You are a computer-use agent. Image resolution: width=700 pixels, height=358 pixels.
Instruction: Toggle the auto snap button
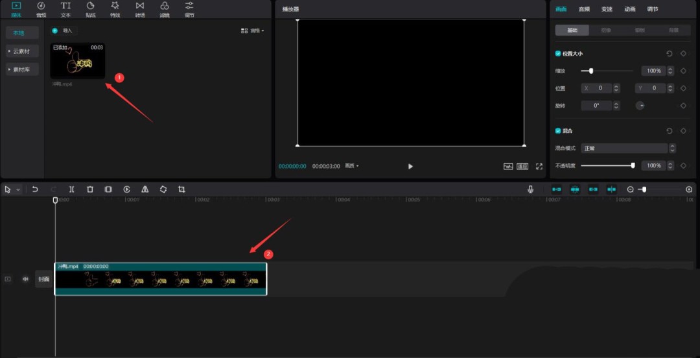point(575,189)
